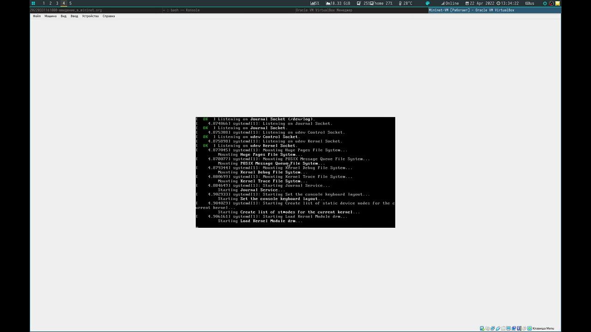Click the us keyboard layout indicator
The image size is (591, 332).
click(530, 3)
